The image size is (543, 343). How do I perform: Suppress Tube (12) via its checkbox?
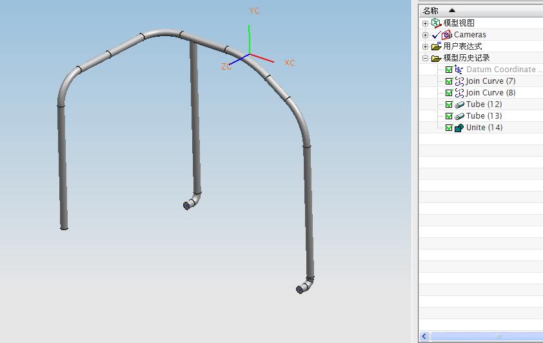pyautogui.click(x=449, y=104)
